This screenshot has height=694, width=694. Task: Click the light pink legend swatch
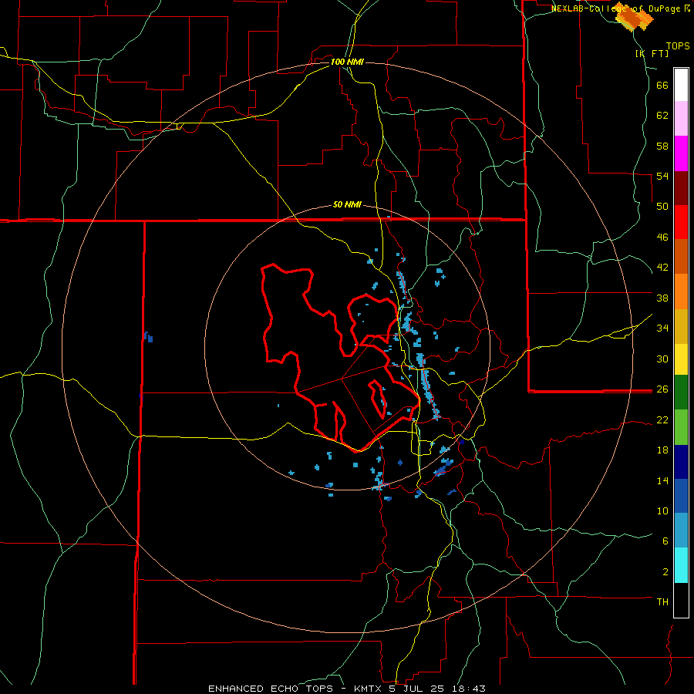pyautogui.click(x=681, y=119)
